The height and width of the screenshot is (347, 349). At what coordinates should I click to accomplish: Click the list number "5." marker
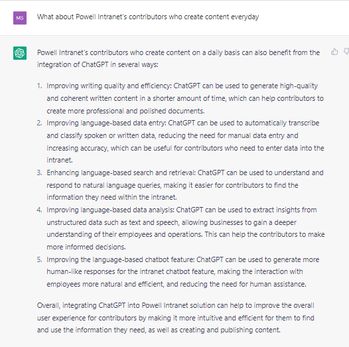[40, 259]
